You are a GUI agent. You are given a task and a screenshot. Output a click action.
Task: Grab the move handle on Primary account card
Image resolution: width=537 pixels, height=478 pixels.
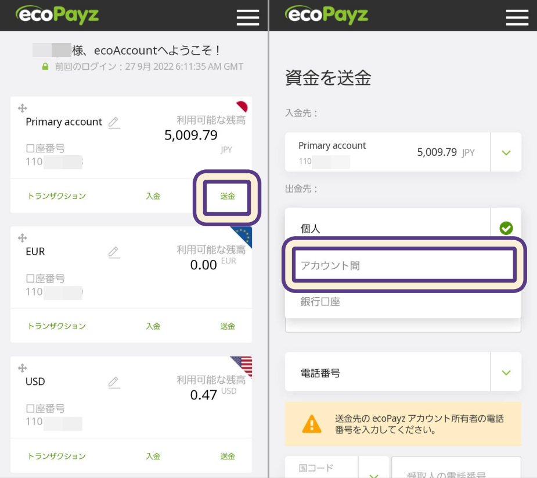click(22, 108)
